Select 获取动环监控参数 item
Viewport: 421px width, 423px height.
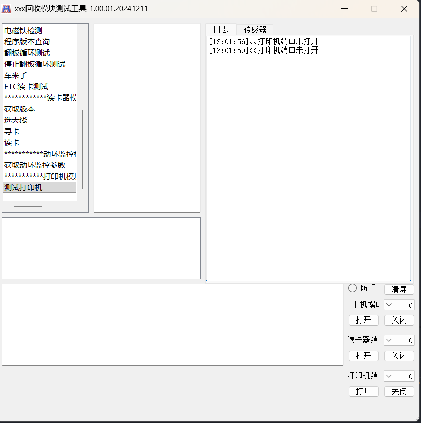tap(40, 165)
